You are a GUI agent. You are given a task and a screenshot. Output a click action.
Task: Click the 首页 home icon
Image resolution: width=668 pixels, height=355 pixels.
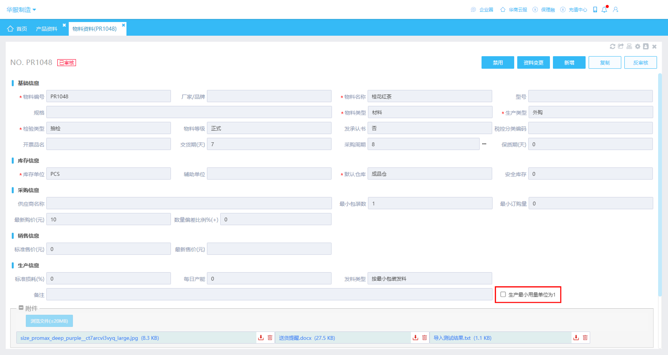[x=10, y=29]
